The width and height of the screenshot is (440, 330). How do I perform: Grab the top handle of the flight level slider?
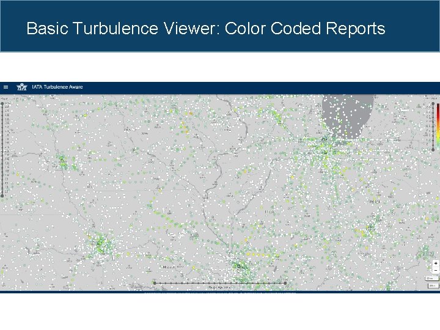[x=2, y=103]
